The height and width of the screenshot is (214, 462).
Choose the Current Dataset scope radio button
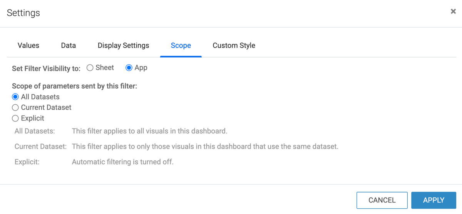coord(15,108)
